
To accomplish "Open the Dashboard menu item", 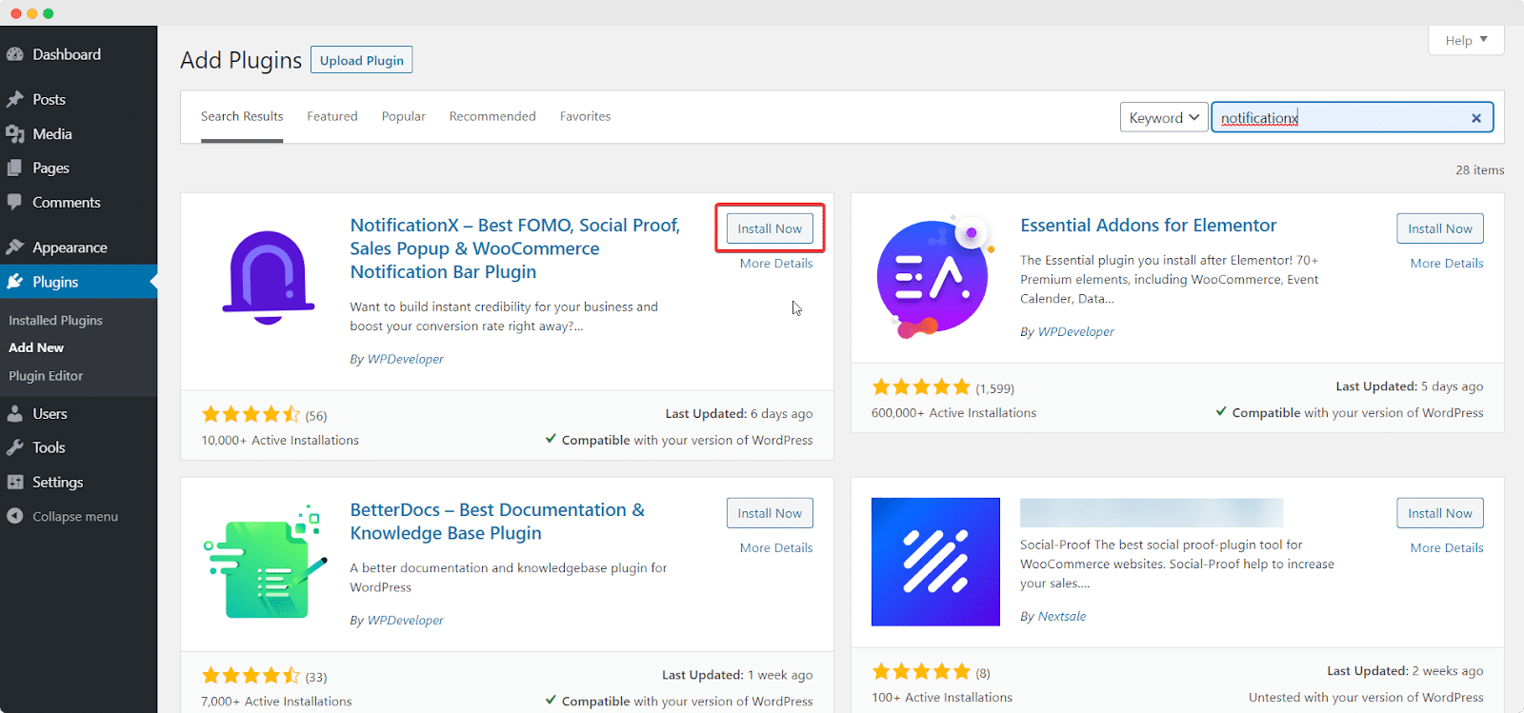I will coord(78,54).
